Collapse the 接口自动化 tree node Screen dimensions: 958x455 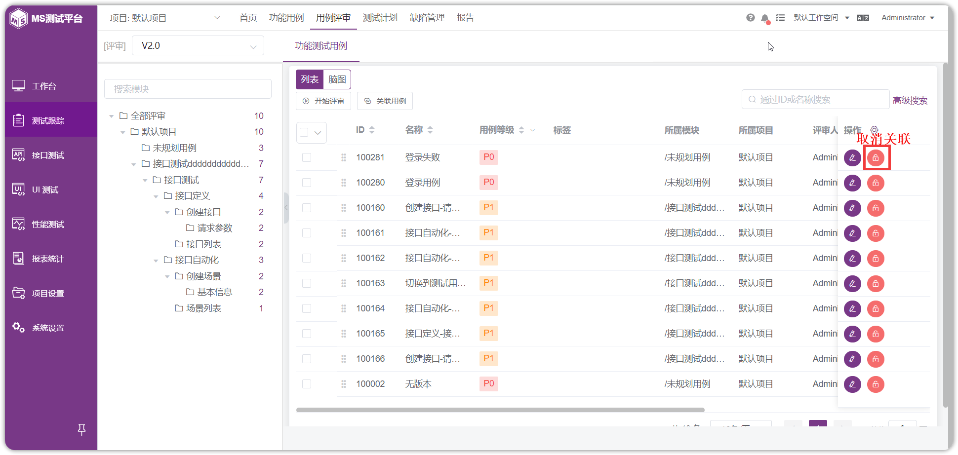coord(156,261)
